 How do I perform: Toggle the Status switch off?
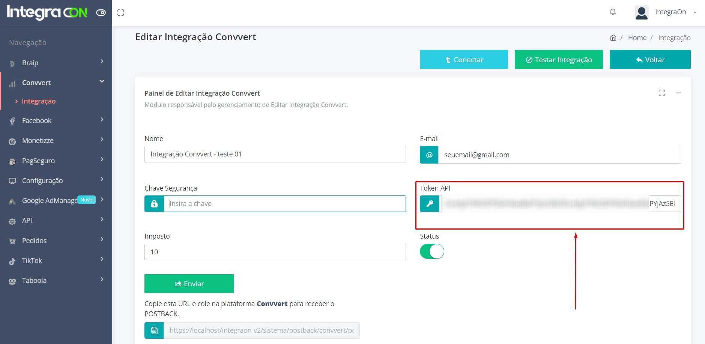pyautogui.click(x=432, y=251)
